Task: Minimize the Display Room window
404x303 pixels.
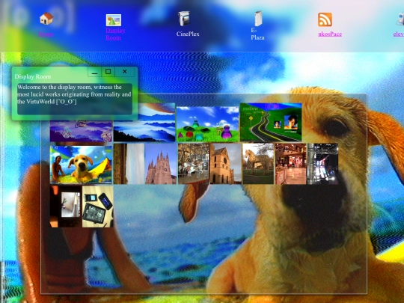Action: [94, 72]
